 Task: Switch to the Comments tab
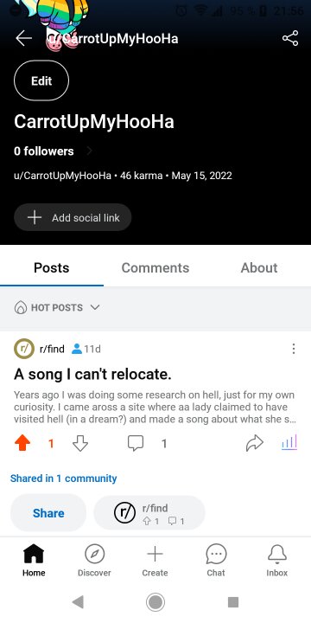click(155, 267)
